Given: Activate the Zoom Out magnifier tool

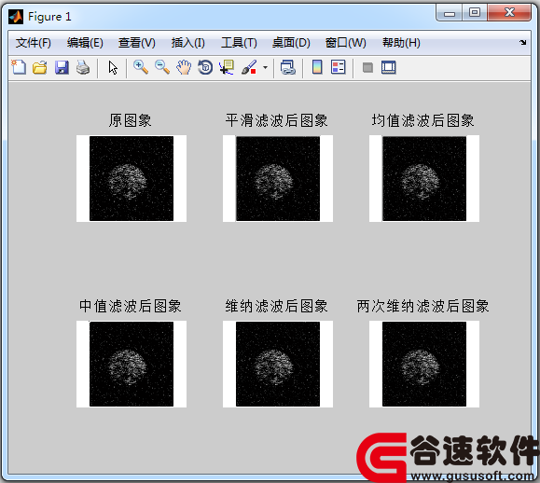Looking at the screenshot, I should click(162, 67).
